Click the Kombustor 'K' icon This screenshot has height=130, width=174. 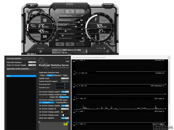pos(60,11)
